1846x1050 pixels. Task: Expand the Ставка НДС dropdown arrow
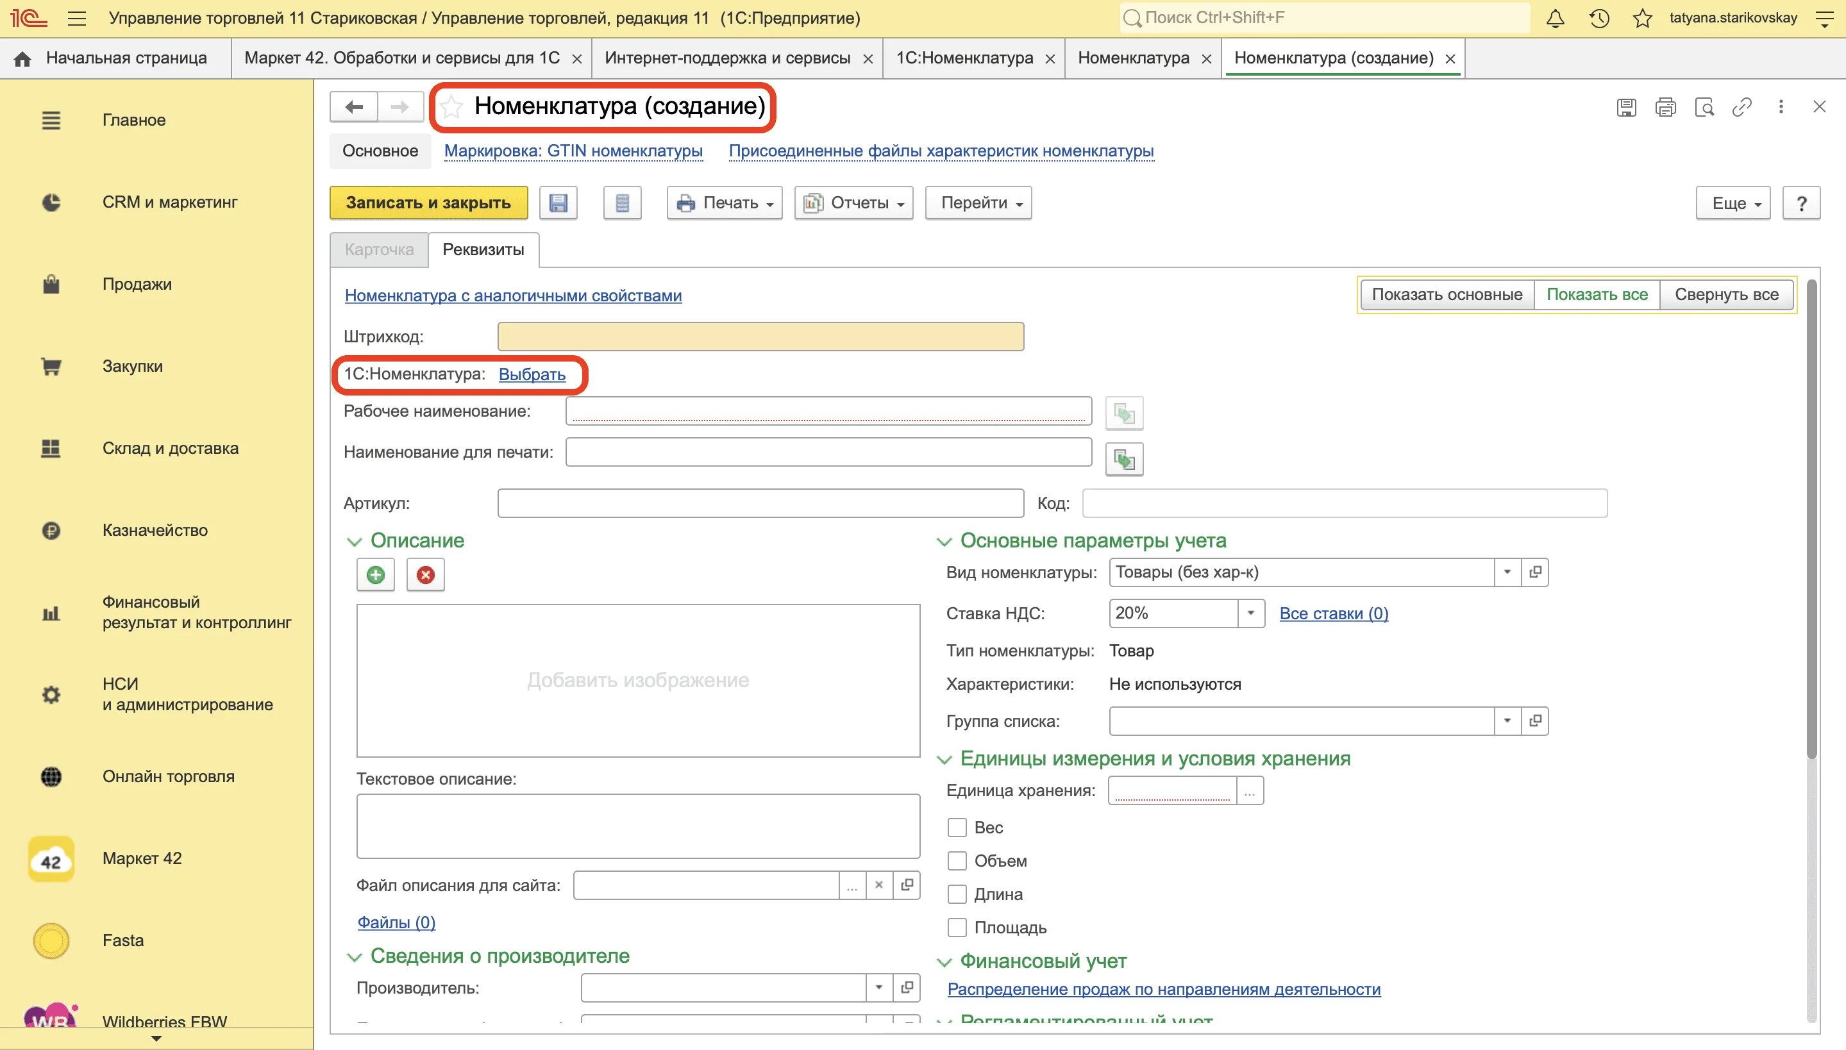(1251, 613)
